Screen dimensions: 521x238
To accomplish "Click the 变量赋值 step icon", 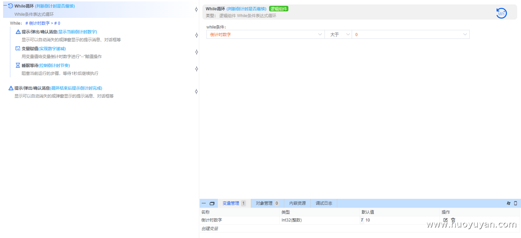I will click(x=18, y=49).
